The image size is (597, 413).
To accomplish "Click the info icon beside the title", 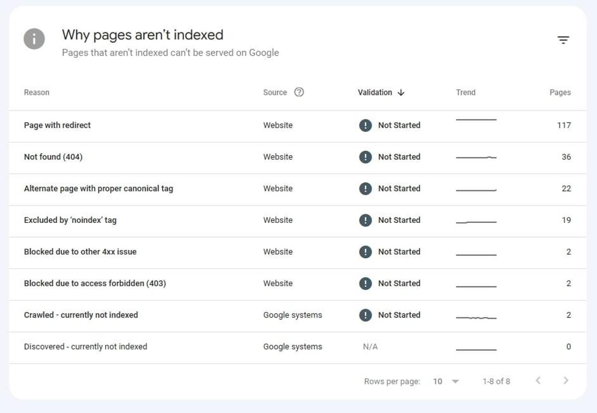I will coord(34,39).
